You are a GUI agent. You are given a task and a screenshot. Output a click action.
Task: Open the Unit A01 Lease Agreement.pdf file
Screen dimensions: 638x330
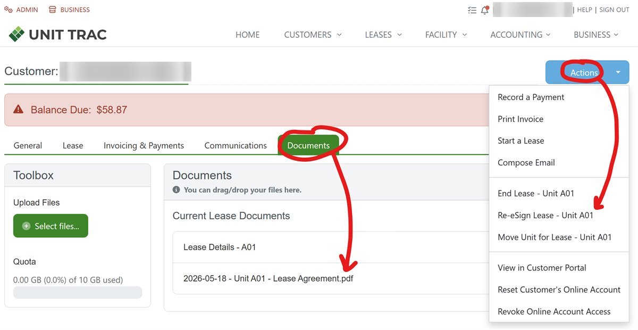pyautogui.click(x=268, y=278)
